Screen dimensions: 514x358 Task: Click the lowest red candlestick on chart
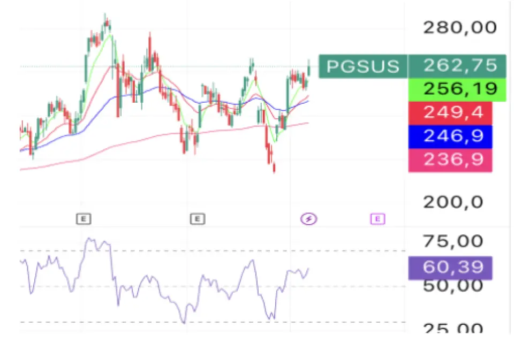coord(274,167)
